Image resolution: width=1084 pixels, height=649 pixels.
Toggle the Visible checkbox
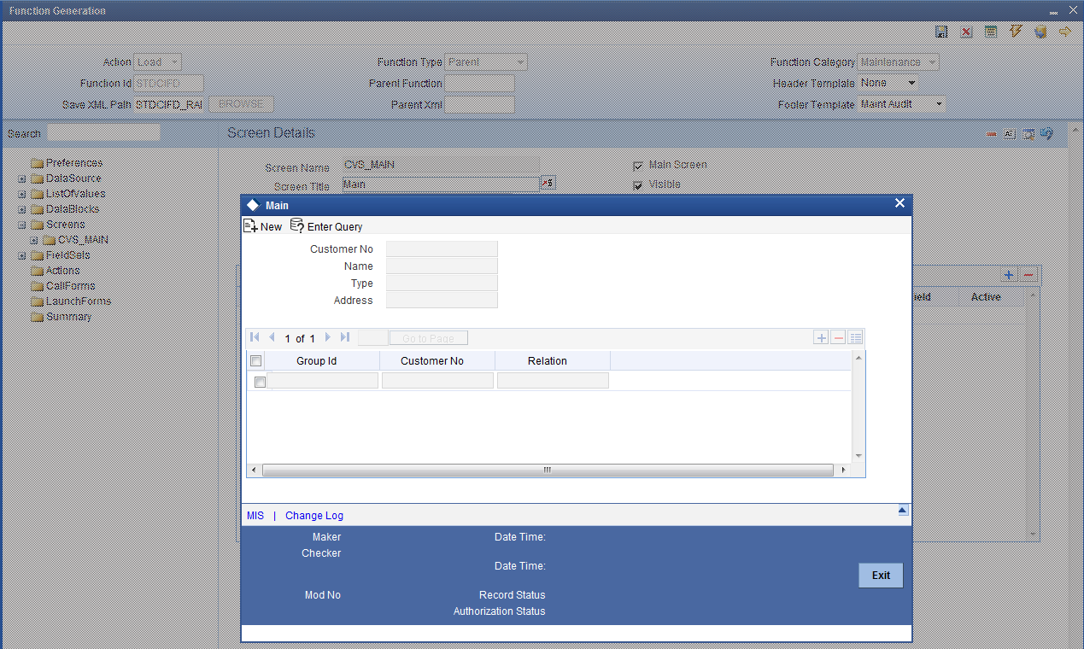638,185
